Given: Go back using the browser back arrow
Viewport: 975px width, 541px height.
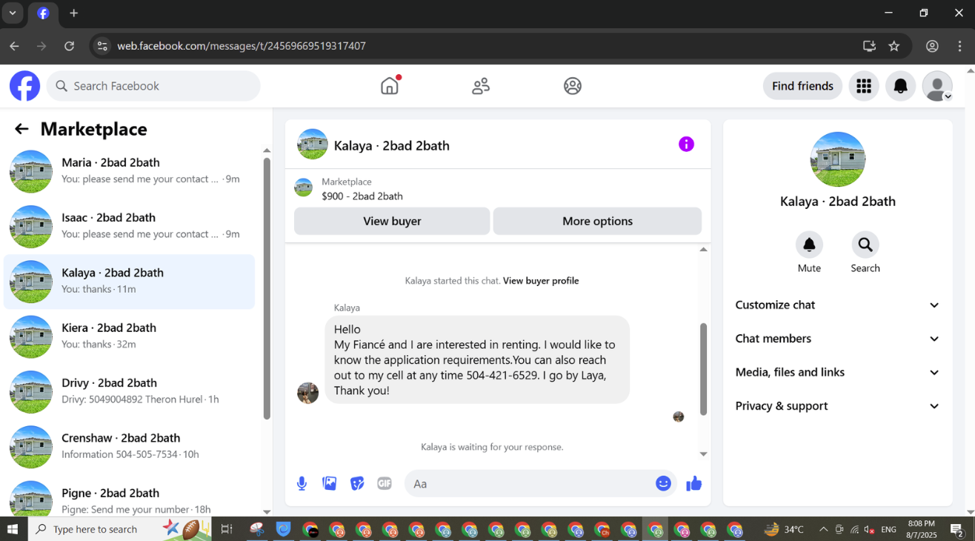Looking at the screenshot, I should point(14,46).
